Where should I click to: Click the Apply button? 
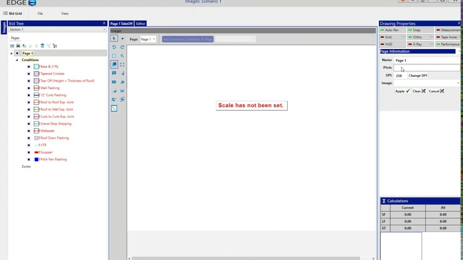pyautogui.click(x=402, y=91)
